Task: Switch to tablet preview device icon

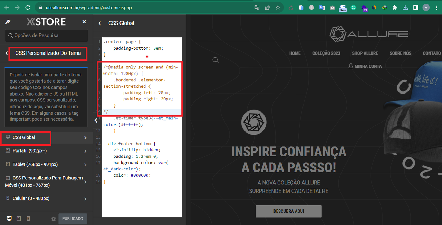Action: point(19,219)
